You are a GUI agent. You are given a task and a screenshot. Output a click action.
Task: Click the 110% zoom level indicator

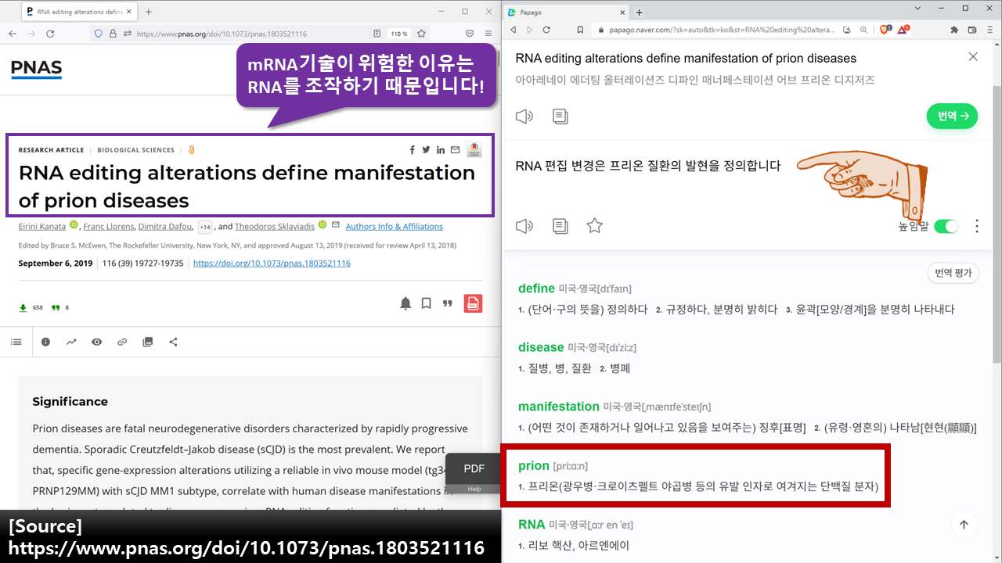point(399,34)
